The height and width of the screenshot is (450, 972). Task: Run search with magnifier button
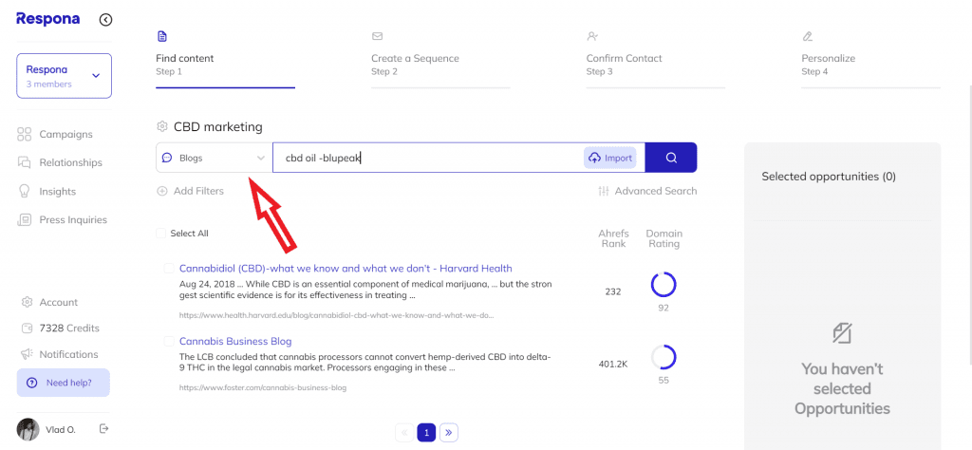[x=671, y=158]
